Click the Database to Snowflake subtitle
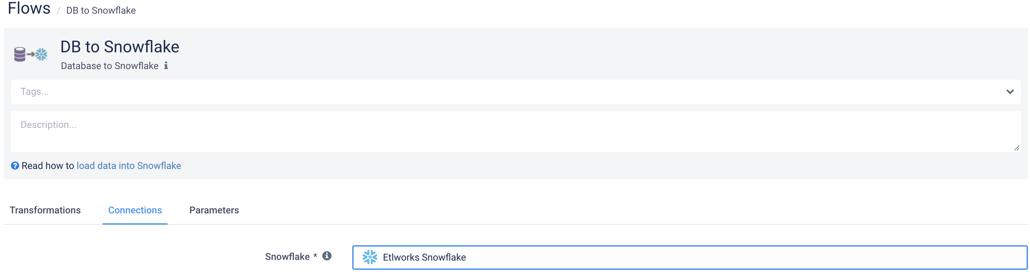The width and height of the screenshot is (1030, 277). tap(109, 66)
